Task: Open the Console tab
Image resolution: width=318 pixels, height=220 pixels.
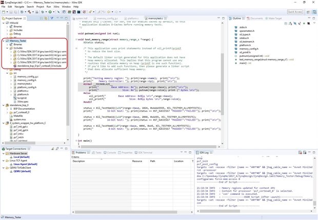Action: click(x=111, y=152)
